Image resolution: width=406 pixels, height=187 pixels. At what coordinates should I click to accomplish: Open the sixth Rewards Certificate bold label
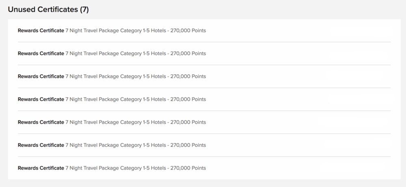41,145
